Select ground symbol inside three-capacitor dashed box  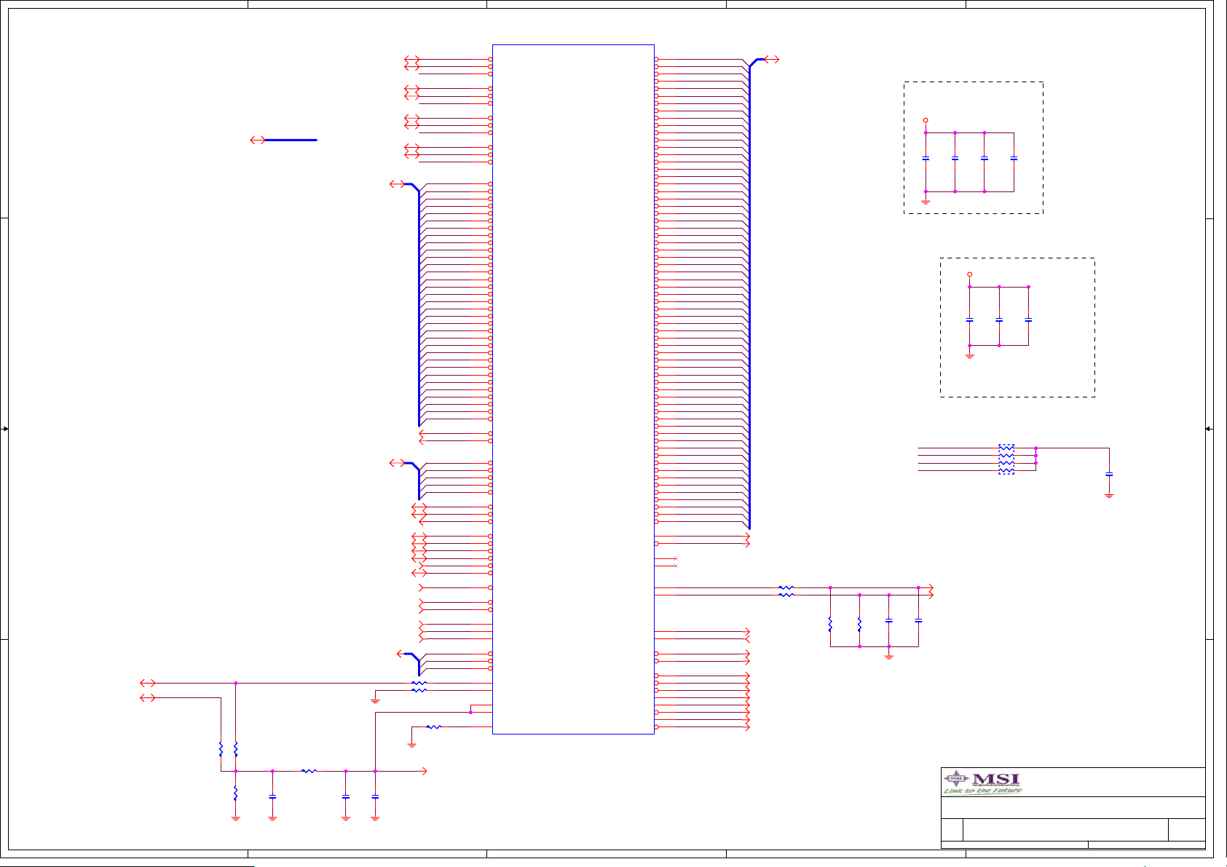tap(969, 355)
